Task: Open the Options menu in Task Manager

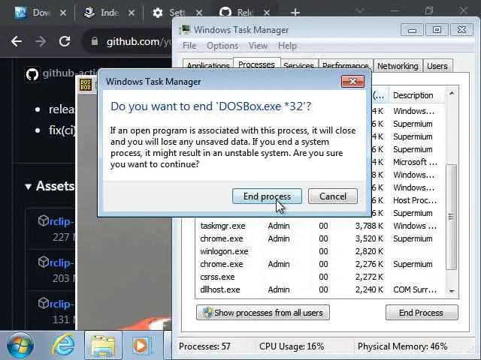Action: [x=222, y=46]
